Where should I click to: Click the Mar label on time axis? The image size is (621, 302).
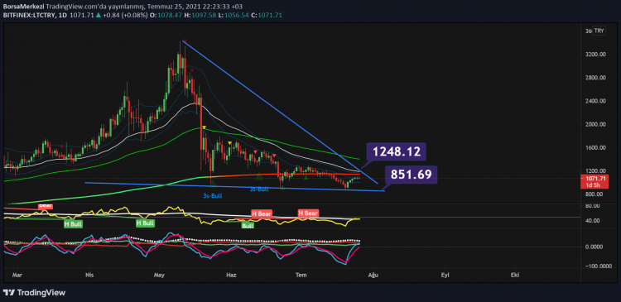[x=17, y=275]
